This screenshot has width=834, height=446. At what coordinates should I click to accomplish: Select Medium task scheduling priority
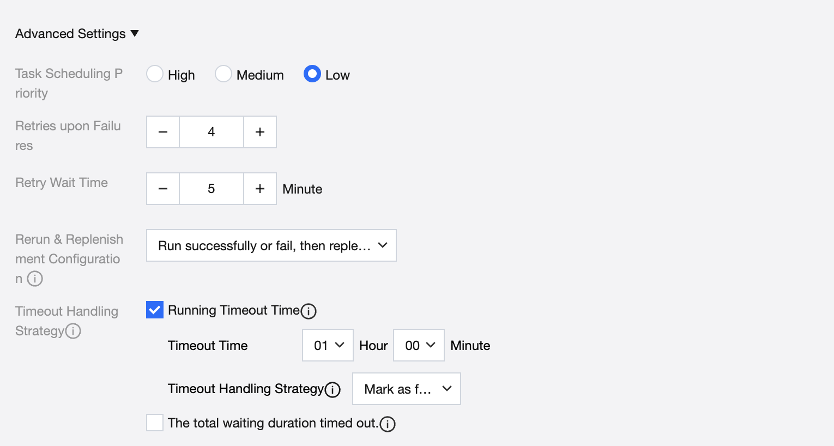[223, 74]
